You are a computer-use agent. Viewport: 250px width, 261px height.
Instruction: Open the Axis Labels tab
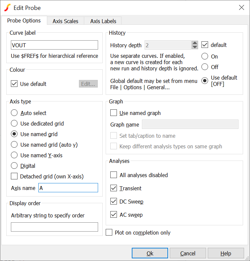tap(103, 21)
